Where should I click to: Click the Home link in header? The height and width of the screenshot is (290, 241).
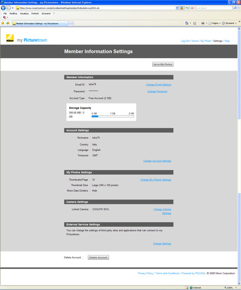coord(195,41)
